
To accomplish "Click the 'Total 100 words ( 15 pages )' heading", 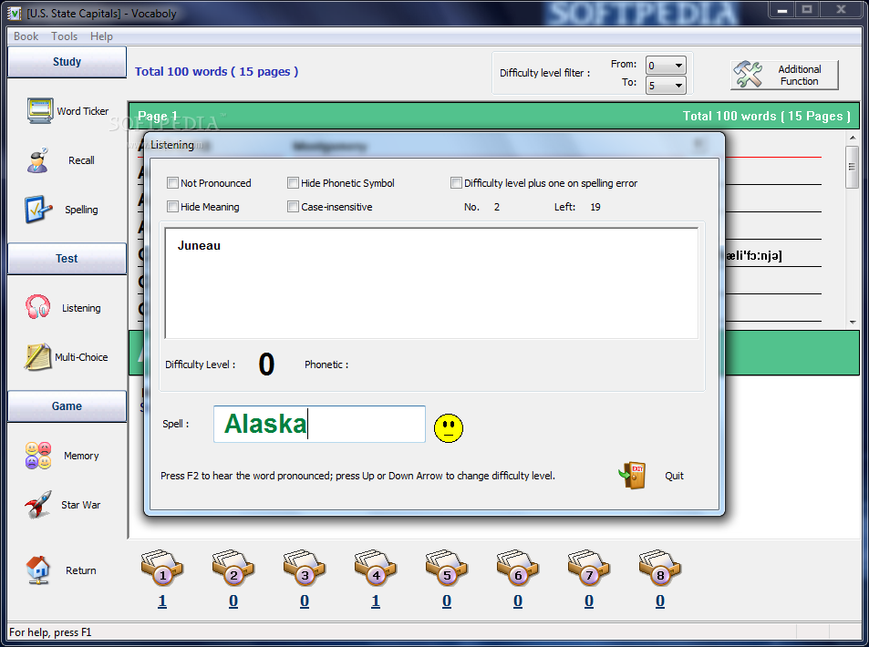I will [217, 71].
